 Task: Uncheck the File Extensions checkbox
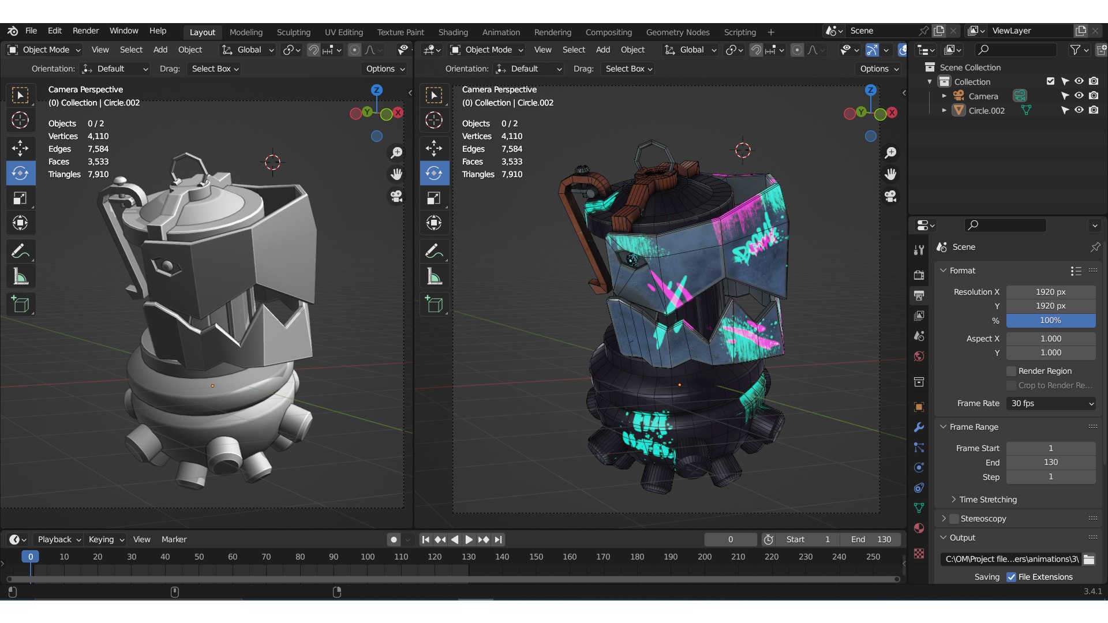coord(1011,577)
